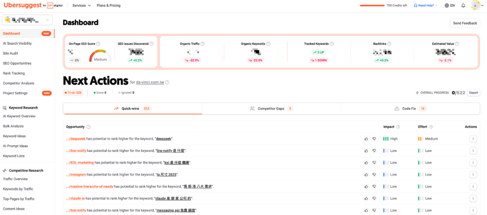Switch to Quick-wins tab
The height and width of the screenshot is (215, 487).
132,108
